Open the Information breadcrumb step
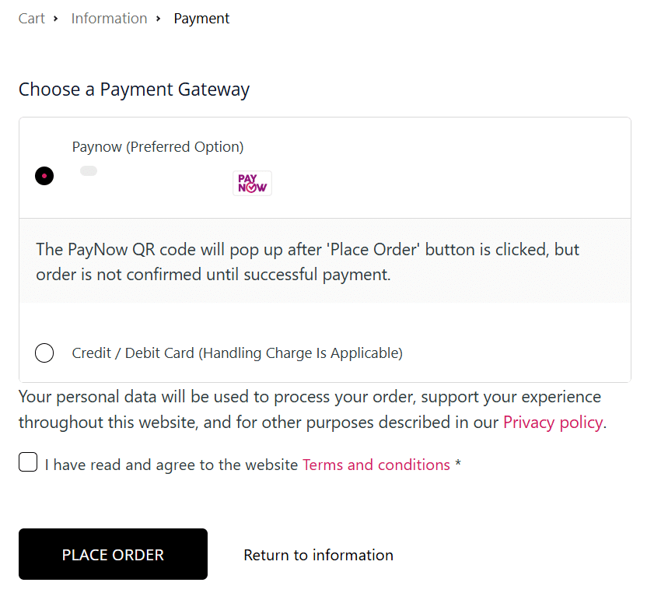654x600 pixels. coord(110,19)
